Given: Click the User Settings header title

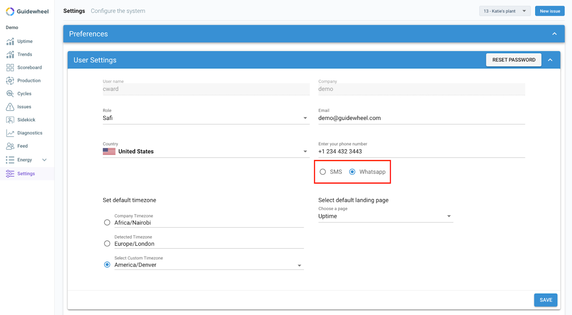Looking at the screenshot, I should coord(95,60).
